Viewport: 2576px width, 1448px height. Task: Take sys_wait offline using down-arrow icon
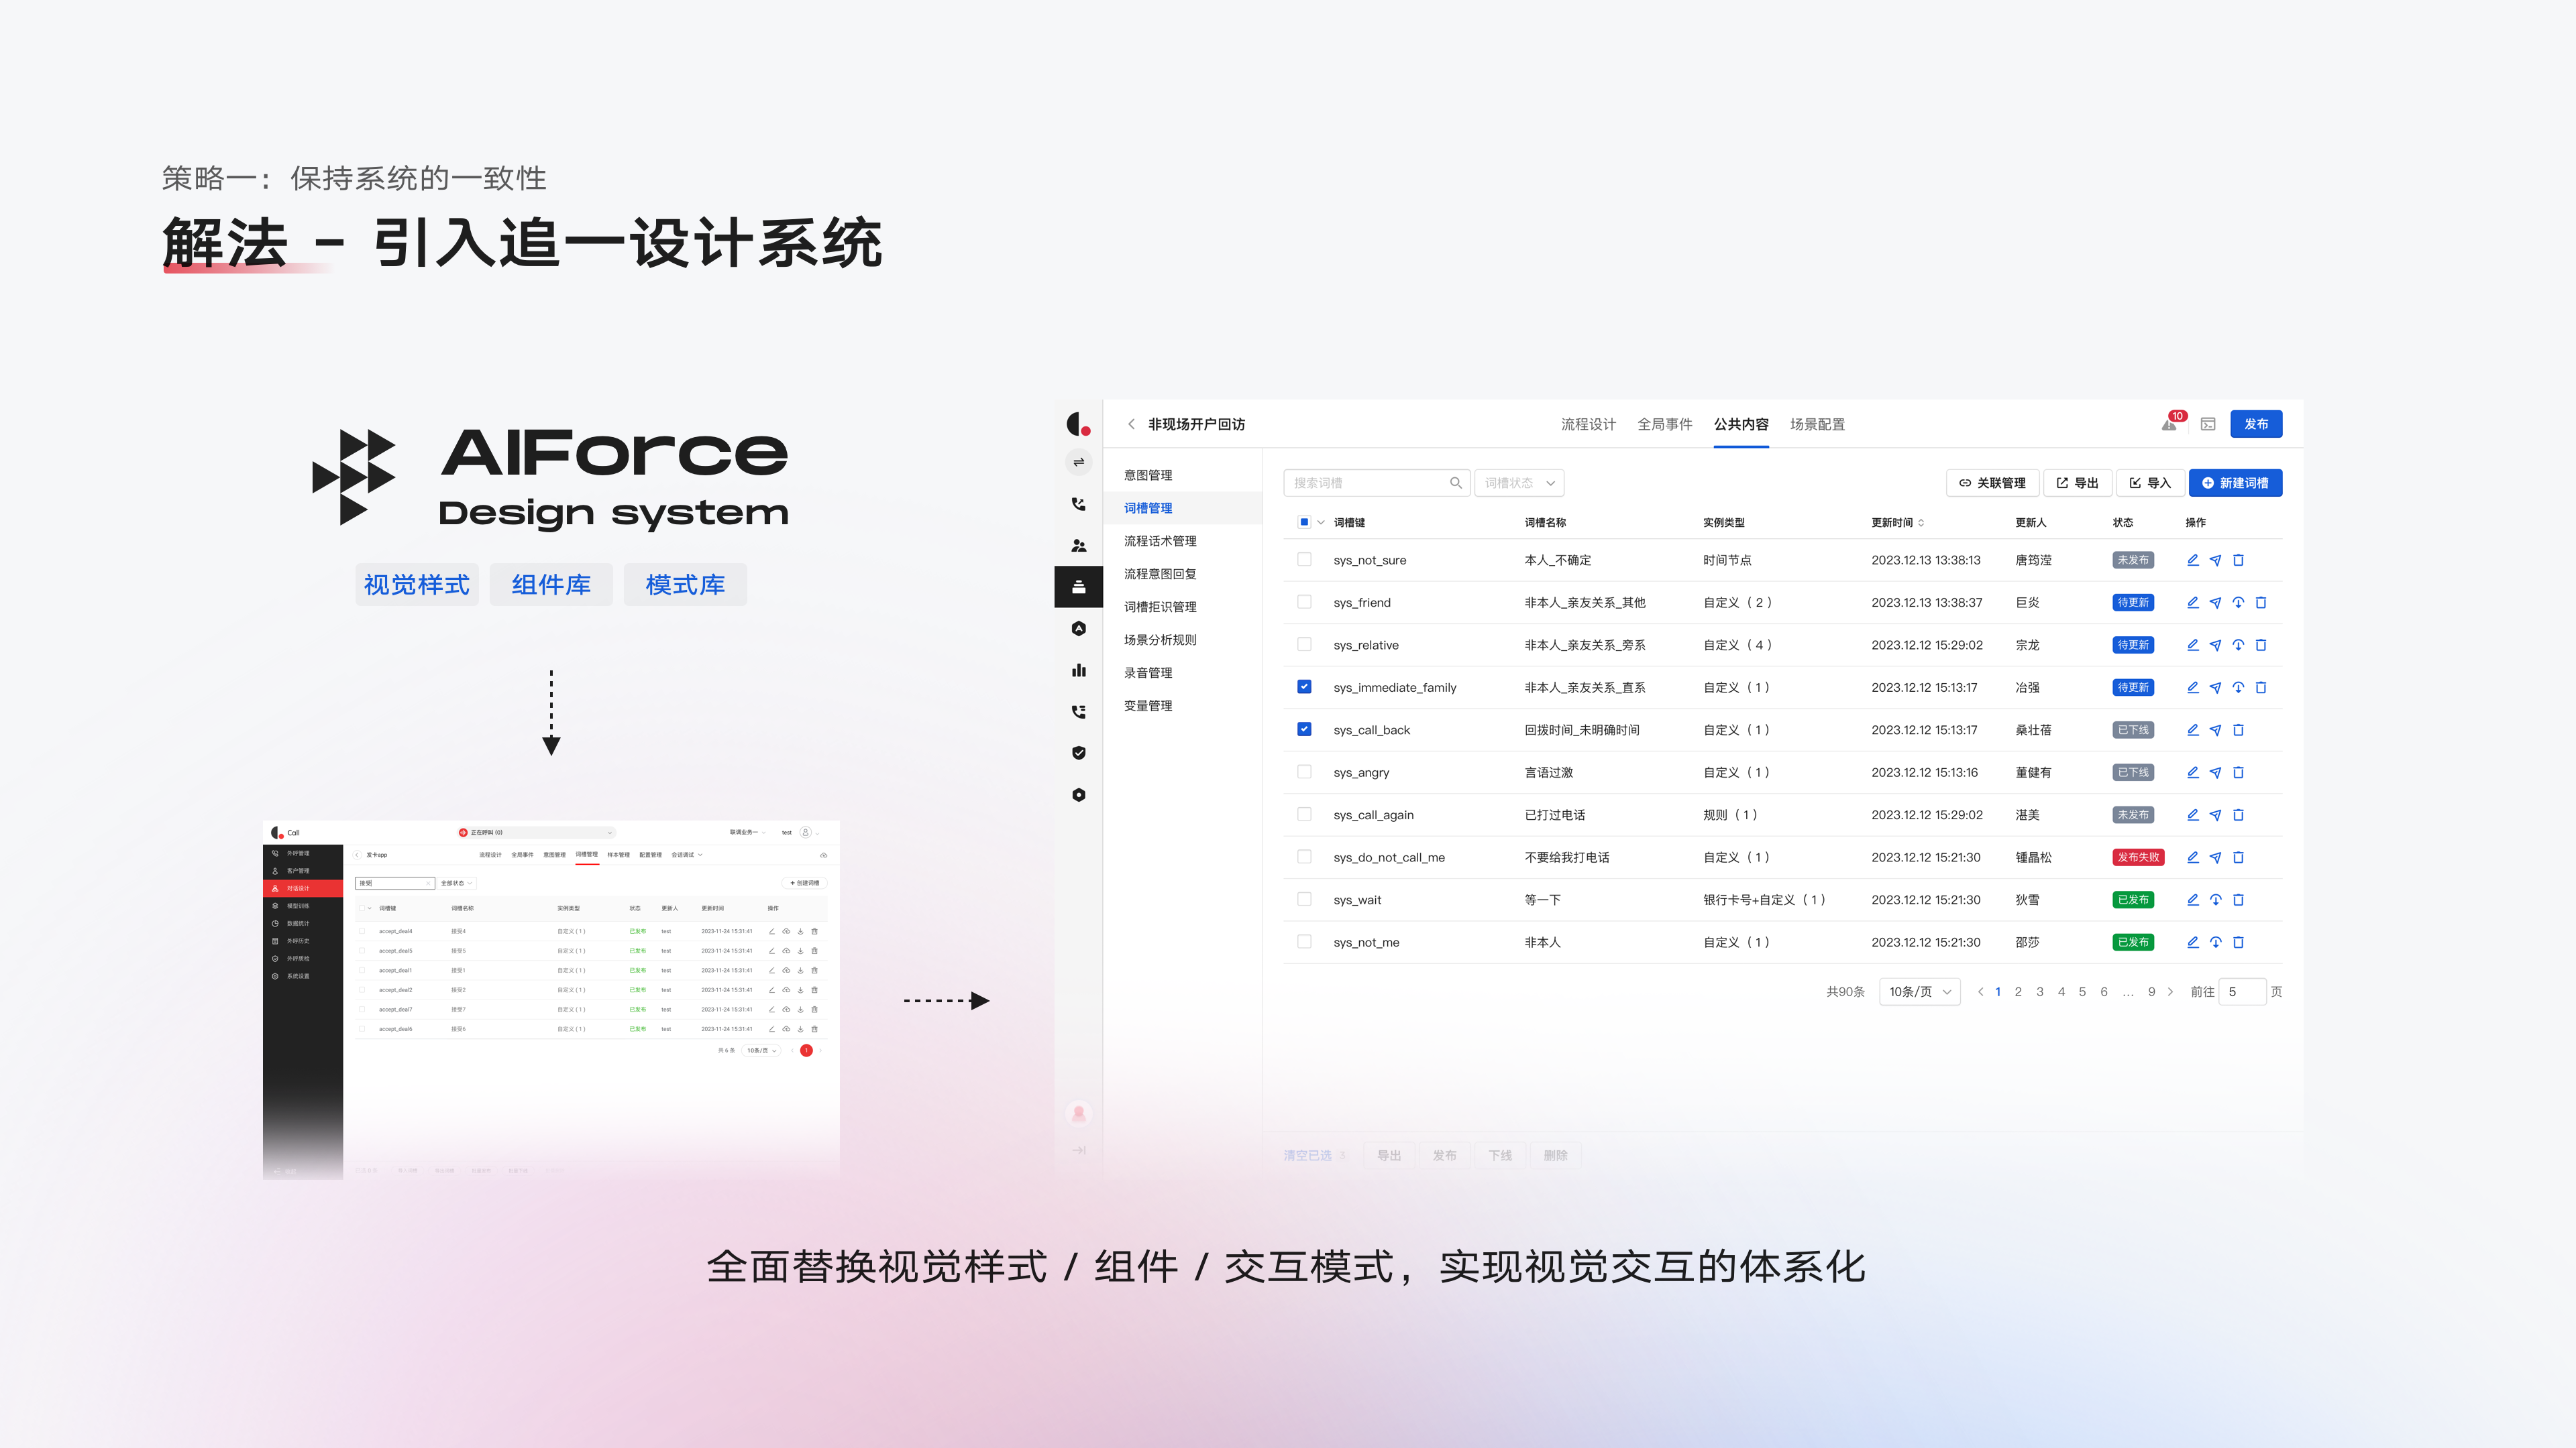click(2215, 900)
